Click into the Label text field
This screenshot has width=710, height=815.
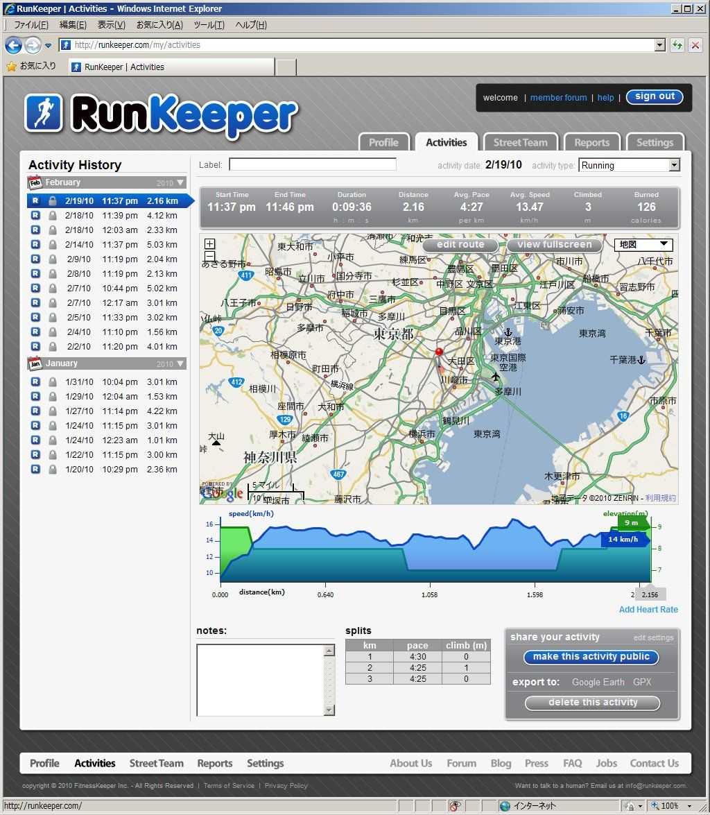click(313, 164)
